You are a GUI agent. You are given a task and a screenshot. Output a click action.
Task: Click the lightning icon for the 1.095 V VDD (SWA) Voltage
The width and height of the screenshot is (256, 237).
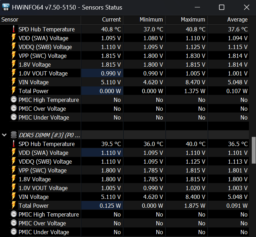point(14,38)
